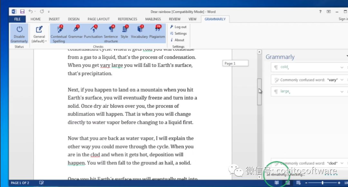Toggle the Contextual Spelling check

click(59, 34)
